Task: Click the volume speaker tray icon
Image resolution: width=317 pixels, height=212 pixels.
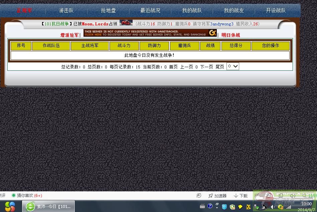Action: tap(273, 206)
